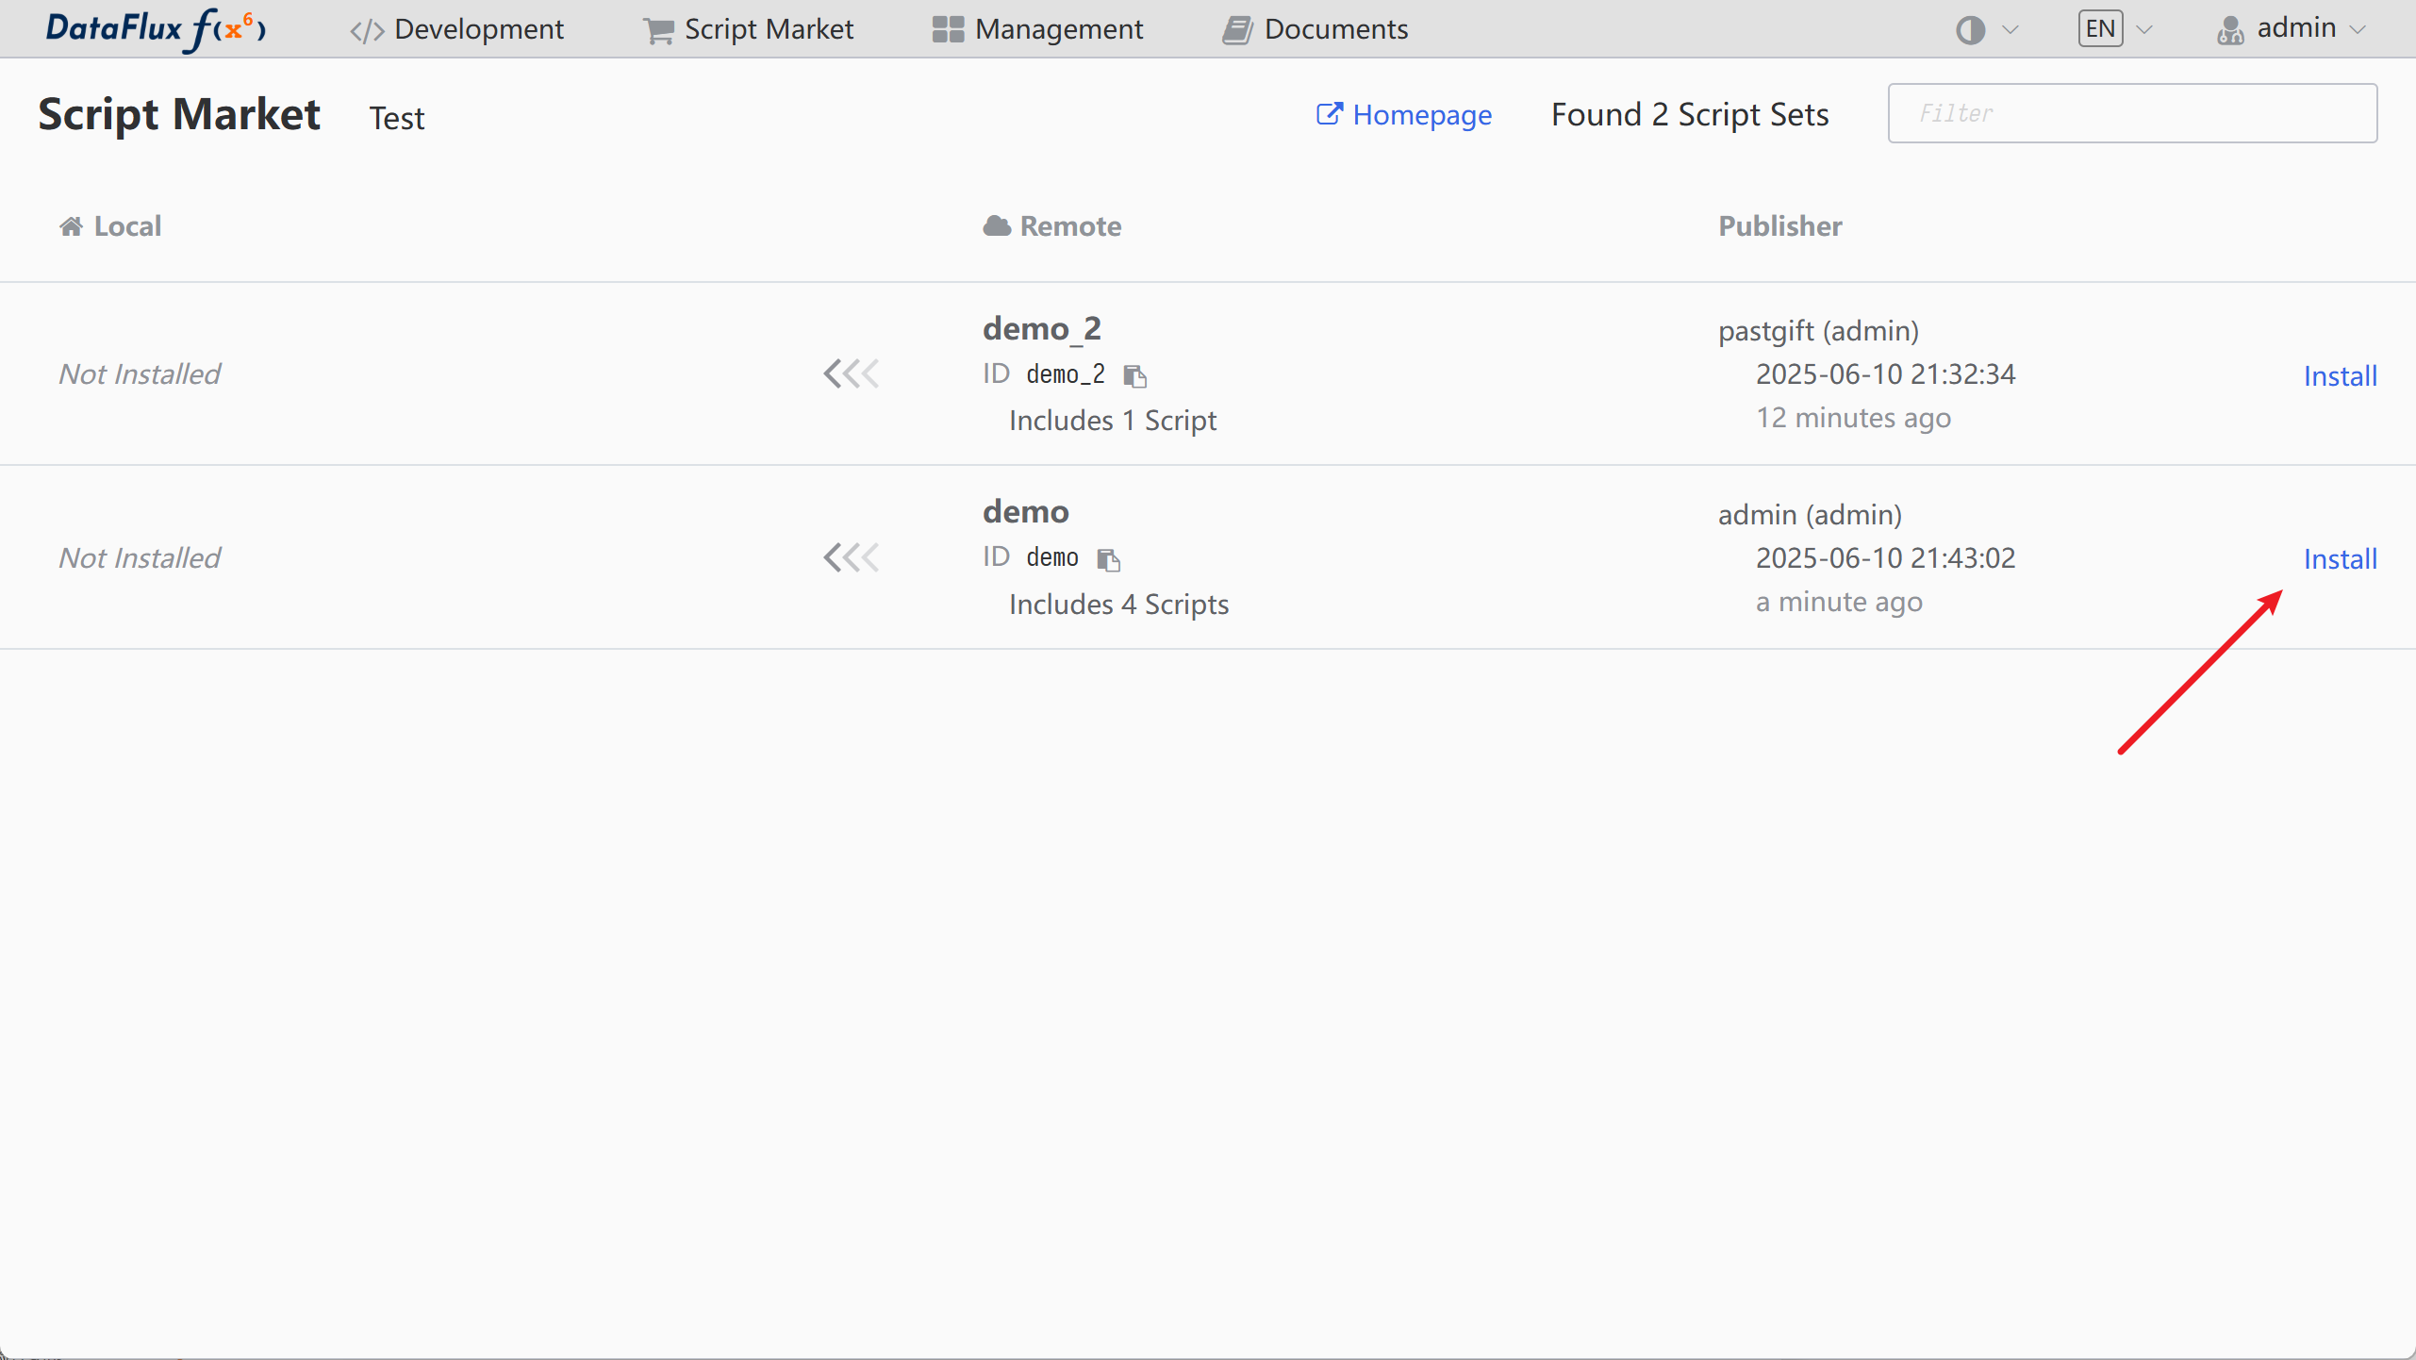
Task: Copy the demo_2 ID with copy icon
Action: [1135, 376]
